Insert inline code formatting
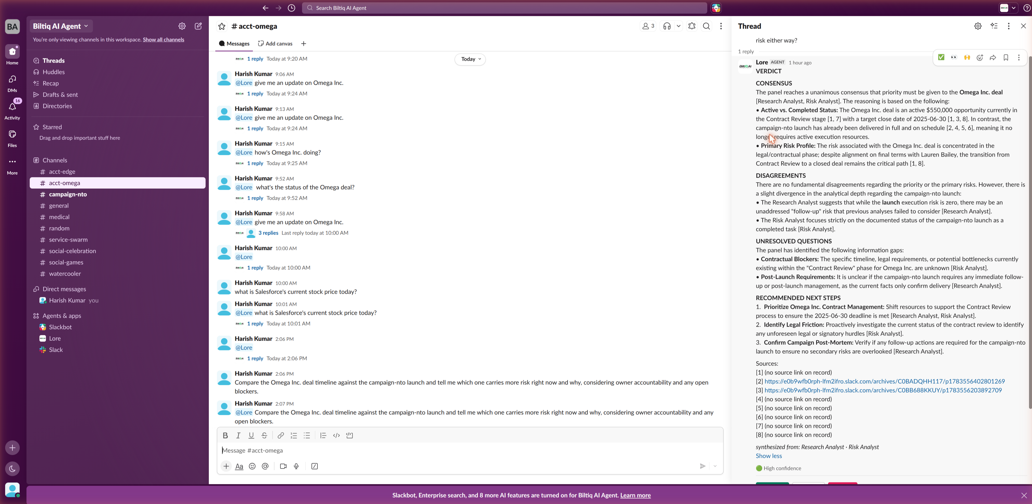 pos(337,435)
